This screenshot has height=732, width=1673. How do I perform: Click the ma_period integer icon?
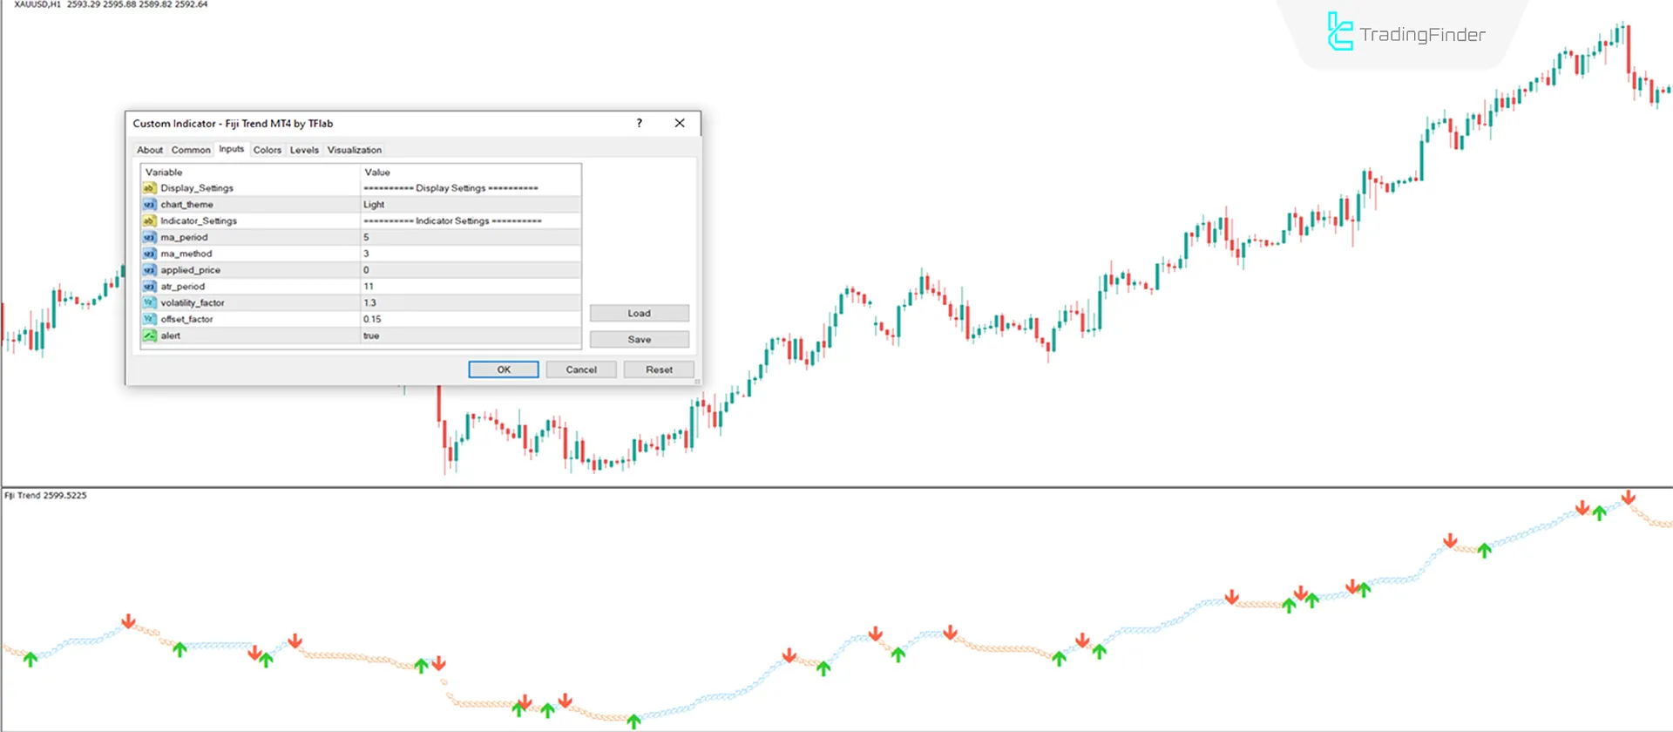[149, 237]
